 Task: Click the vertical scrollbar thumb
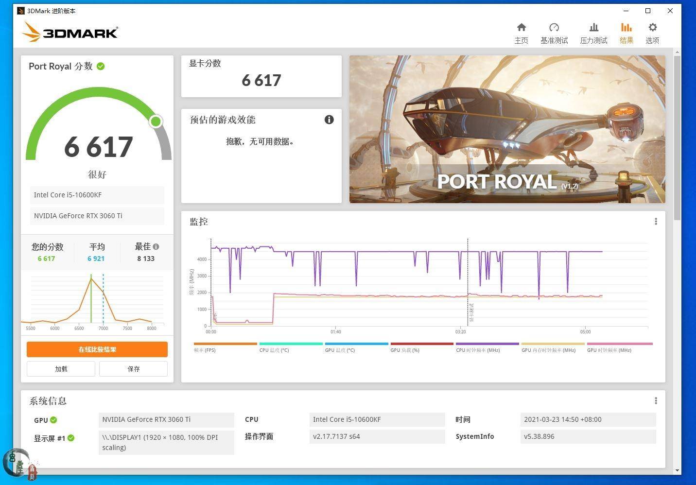(677, 138)
